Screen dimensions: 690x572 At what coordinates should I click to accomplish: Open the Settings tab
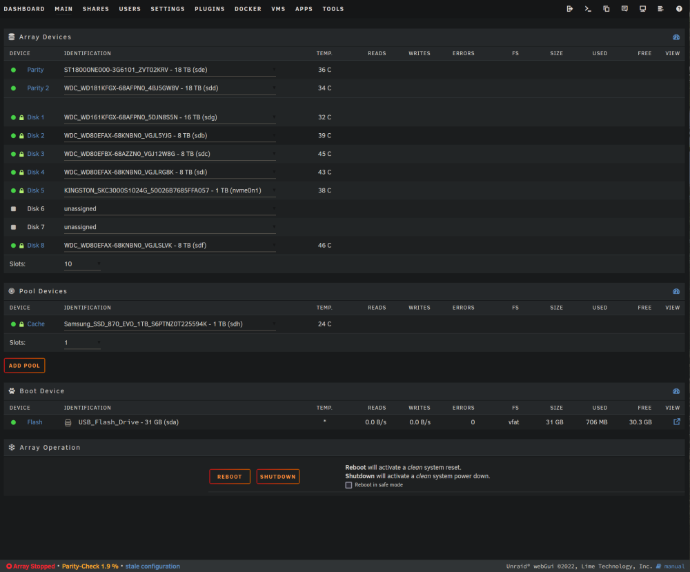coord(168,9)
